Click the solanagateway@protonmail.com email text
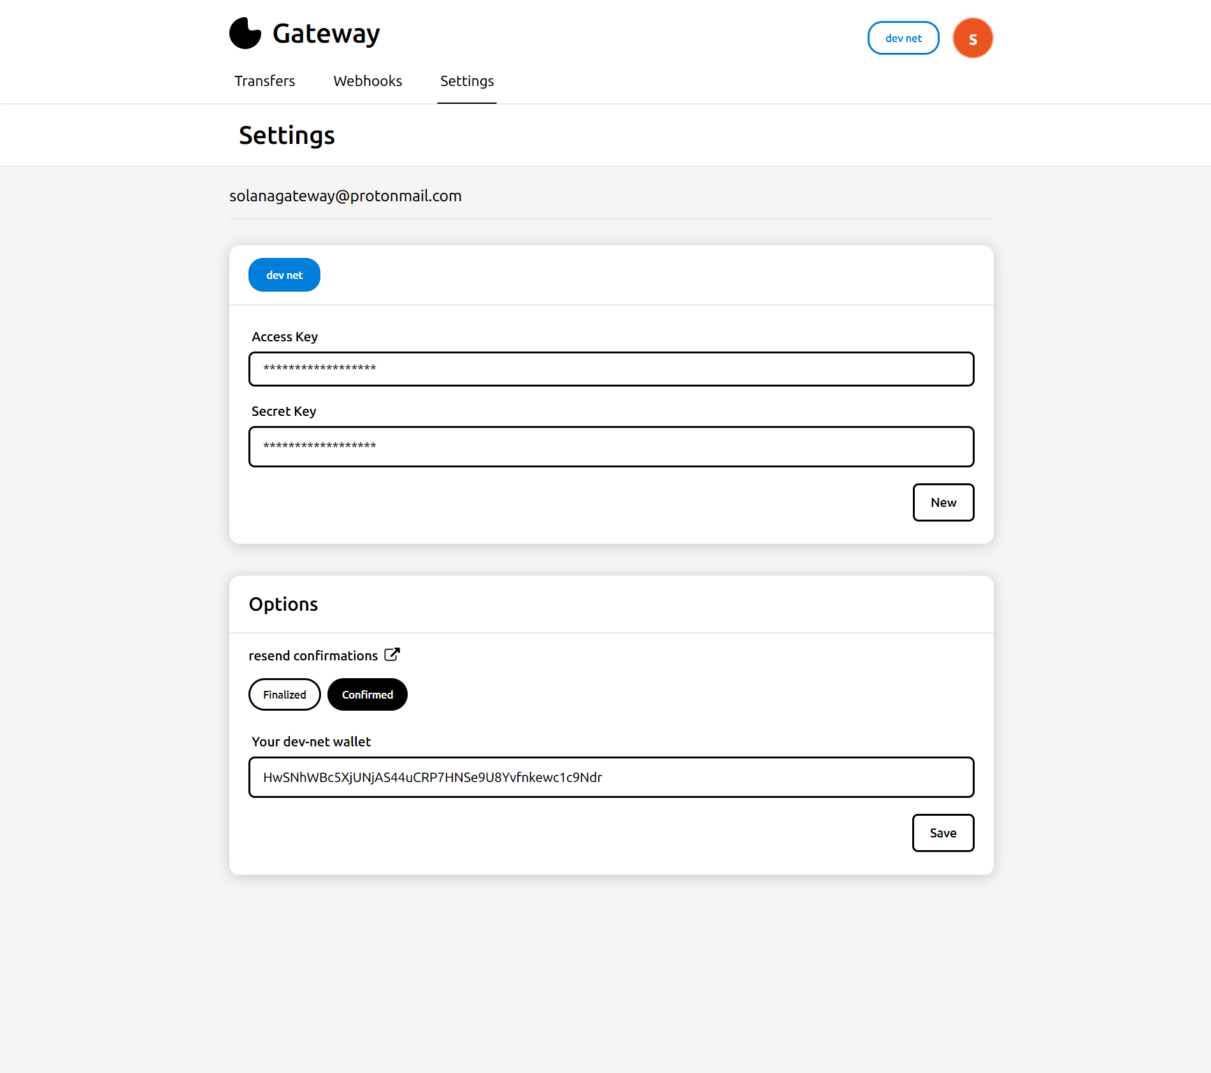1211x1073 pixels. 345,196
